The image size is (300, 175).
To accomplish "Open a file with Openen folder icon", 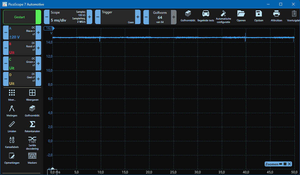I will coord(241,16).
